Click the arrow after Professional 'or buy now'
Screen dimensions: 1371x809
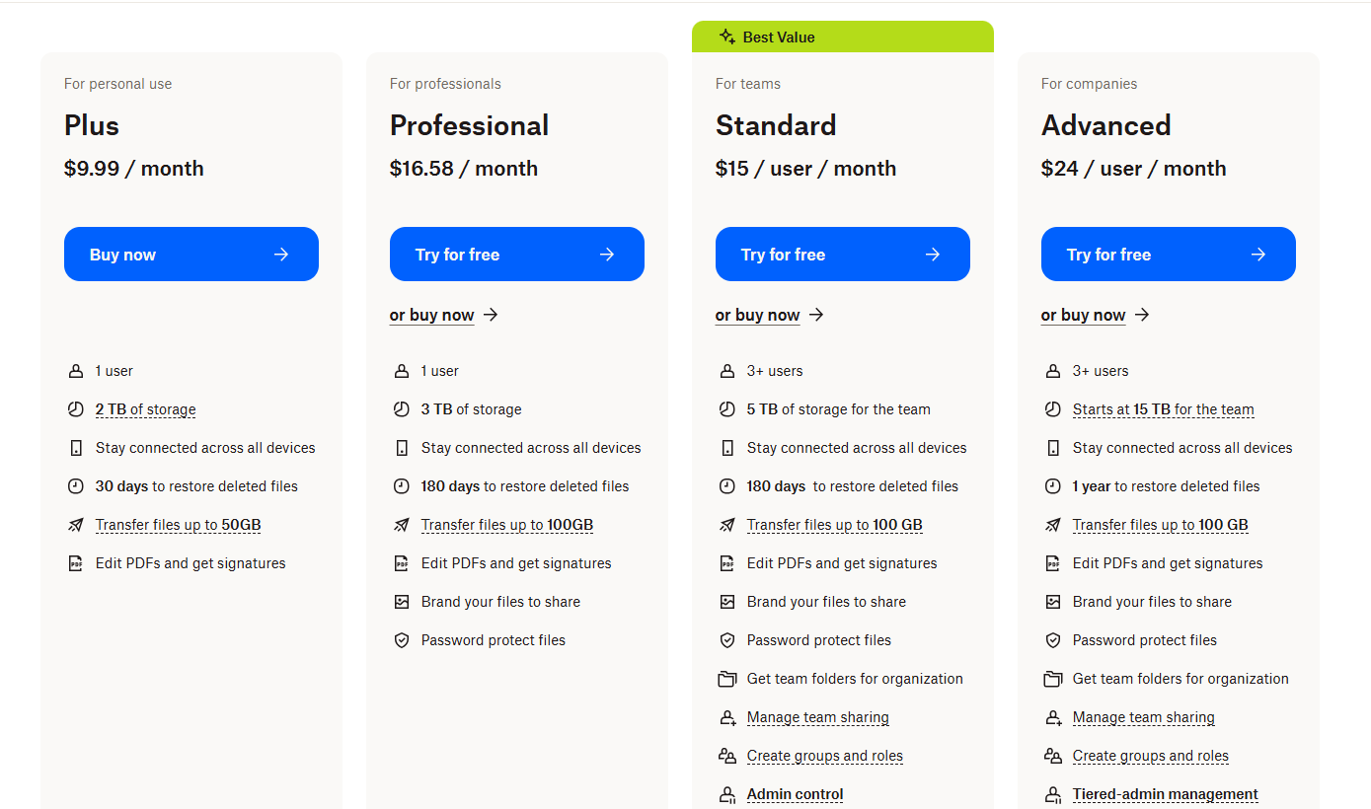491,315
